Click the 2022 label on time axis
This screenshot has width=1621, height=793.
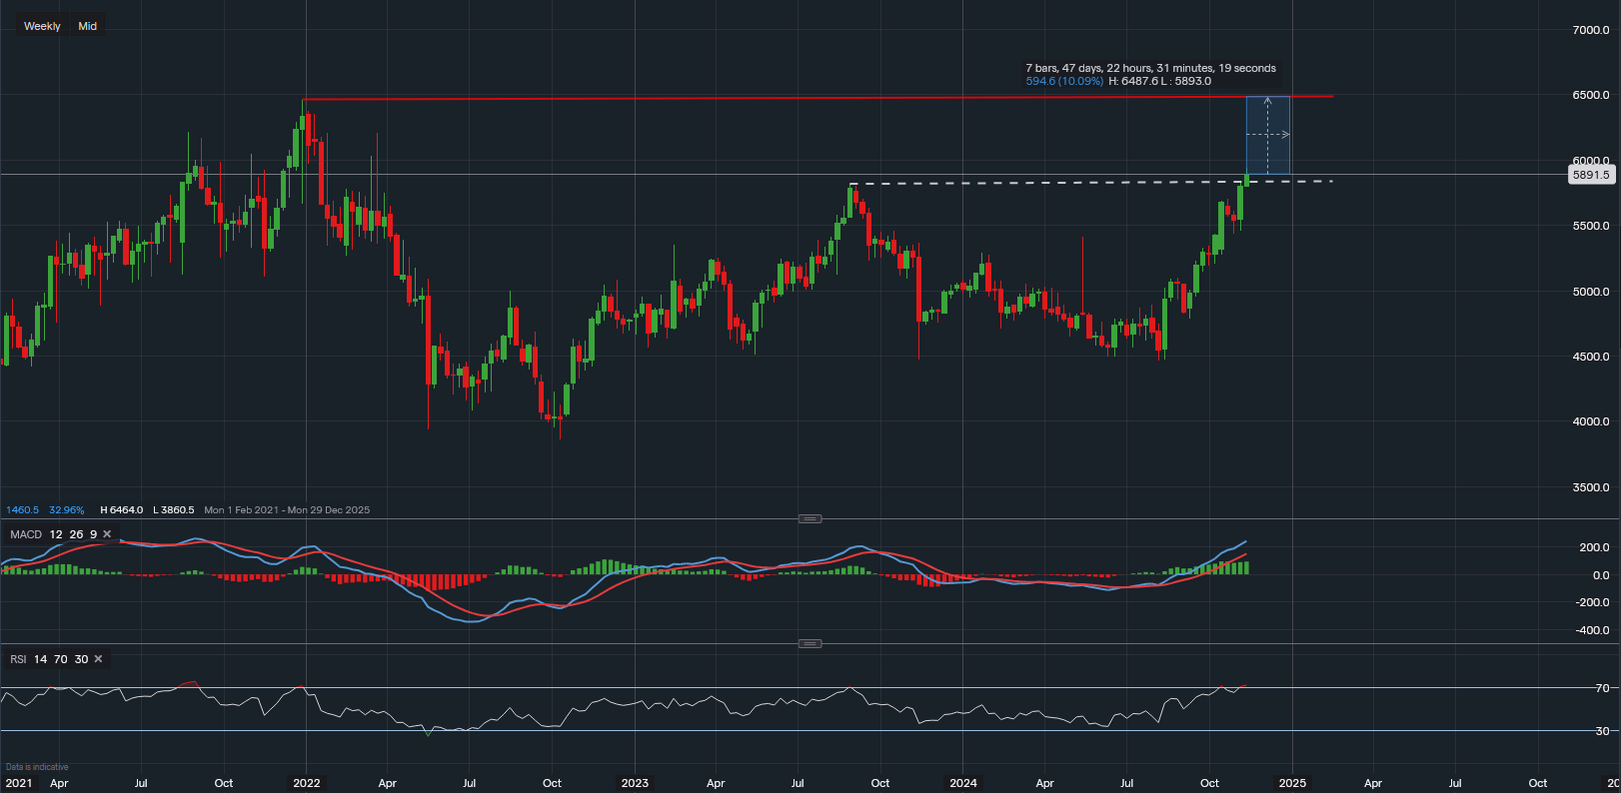(307, 783)
